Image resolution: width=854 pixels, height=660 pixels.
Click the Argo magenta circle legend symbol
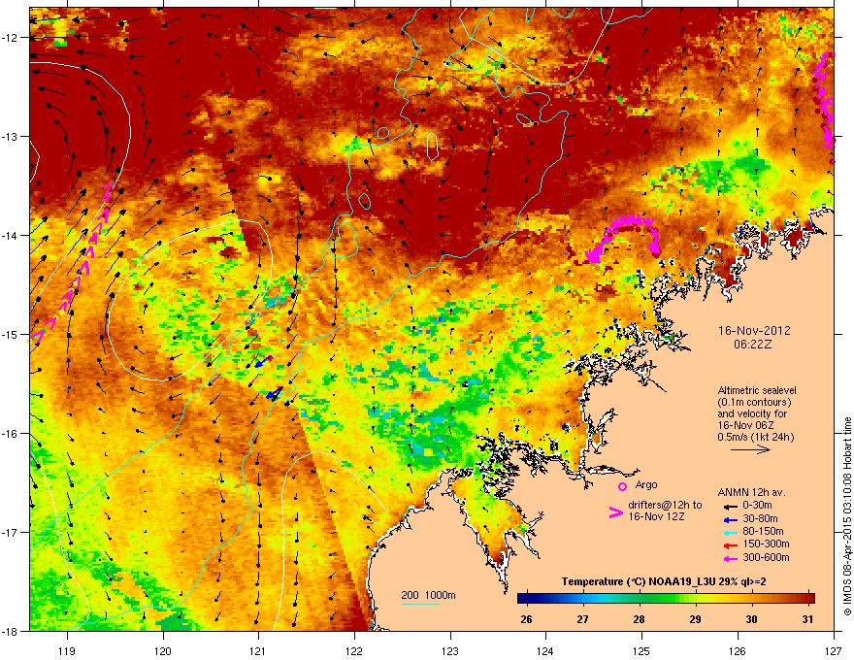[x=622, y=486]
